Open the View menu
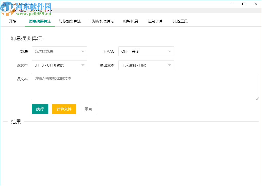262x186 pixels. (x=22, y=11)
